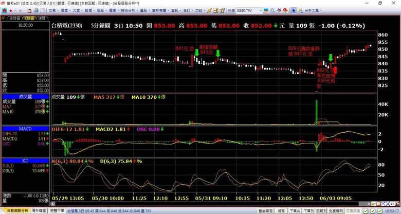Click the 下單夾 button
Image resolution: width=401 pixels, height=214 pixels.
tap(295, 211)
